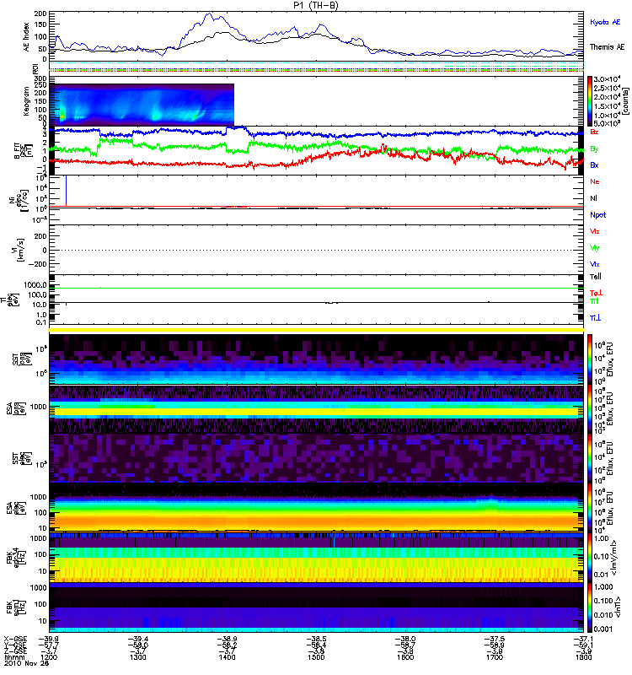
Task: Click the blue Npot spike in density panel
Action: (x=66, y=191)
